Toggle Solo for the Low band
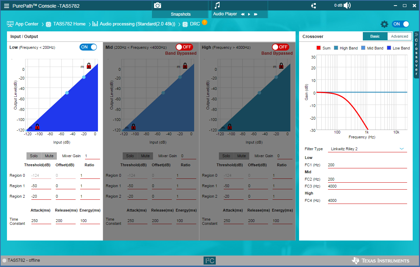This screenshot has height=267, width=420. (x=34, y=156)
